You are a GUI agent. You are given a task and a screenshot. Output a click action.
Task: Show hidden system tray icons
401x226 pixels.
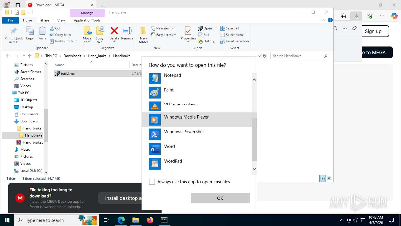point(342,220)
